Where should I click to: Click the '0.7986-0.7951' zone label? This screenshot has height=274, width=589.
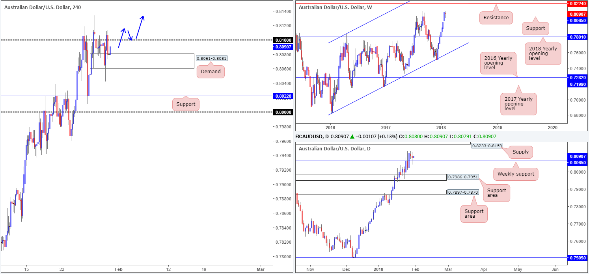click(x=463, y=177)
